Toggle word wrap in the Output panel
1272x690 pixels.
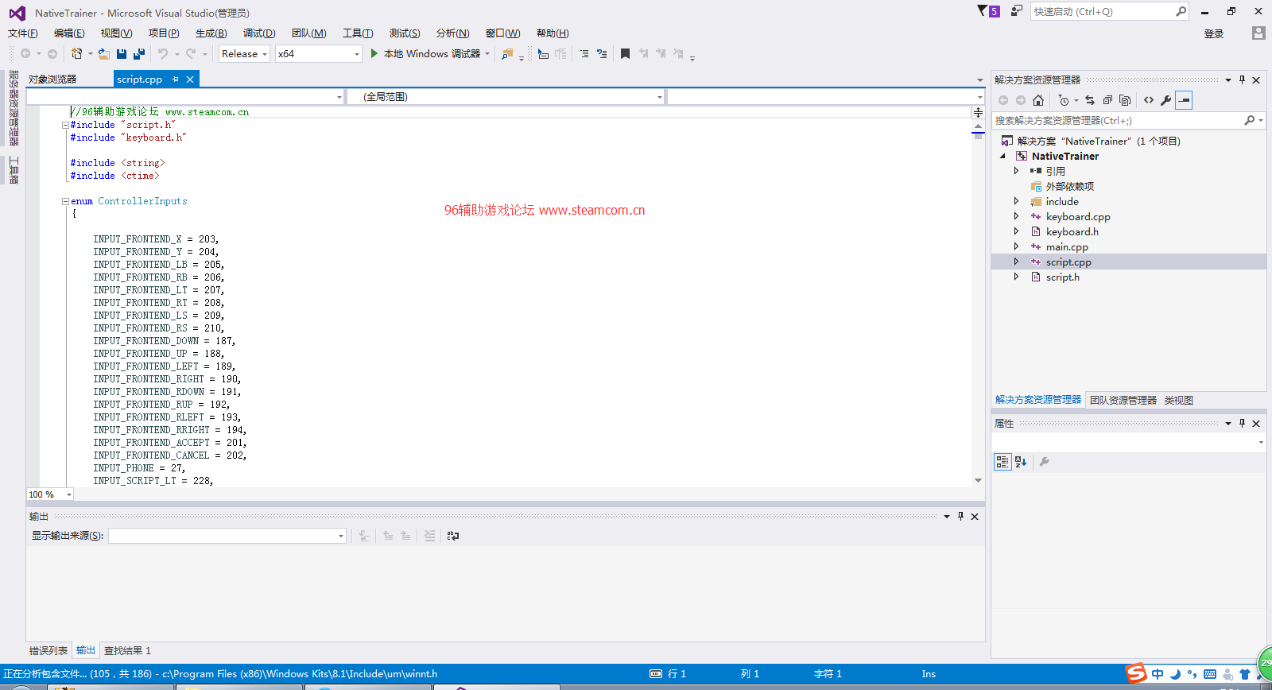click(453, 536)
